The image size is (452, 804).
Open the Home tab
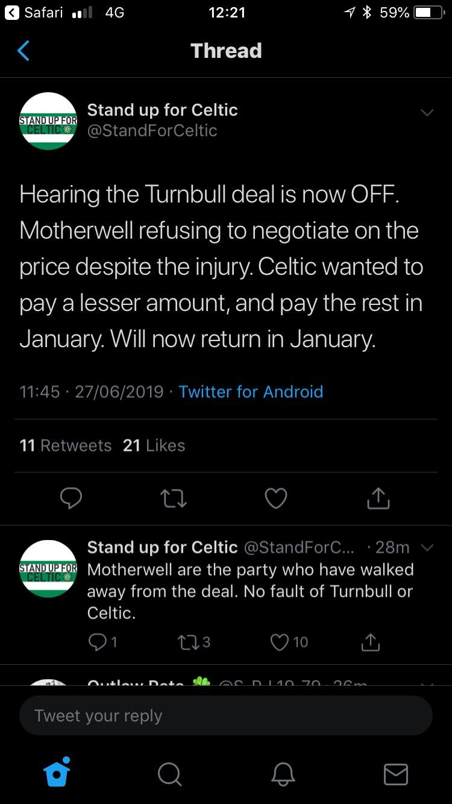[57, 773]
